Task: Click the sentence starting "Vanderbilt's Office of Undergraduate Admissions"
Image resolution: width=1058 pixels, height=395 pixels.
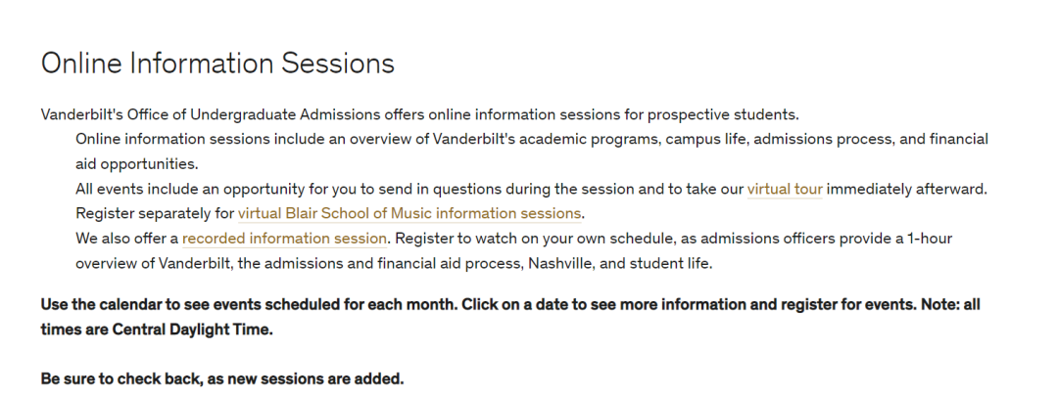Action: 419,114
